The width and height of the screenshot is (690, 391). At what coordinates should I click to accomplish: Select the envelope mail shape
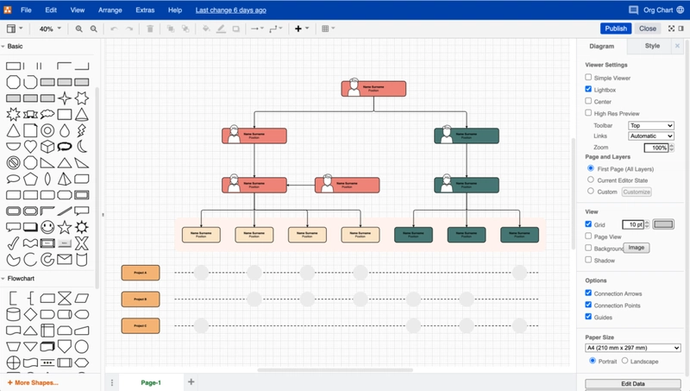pyautogui.click(x=65, y=259)
